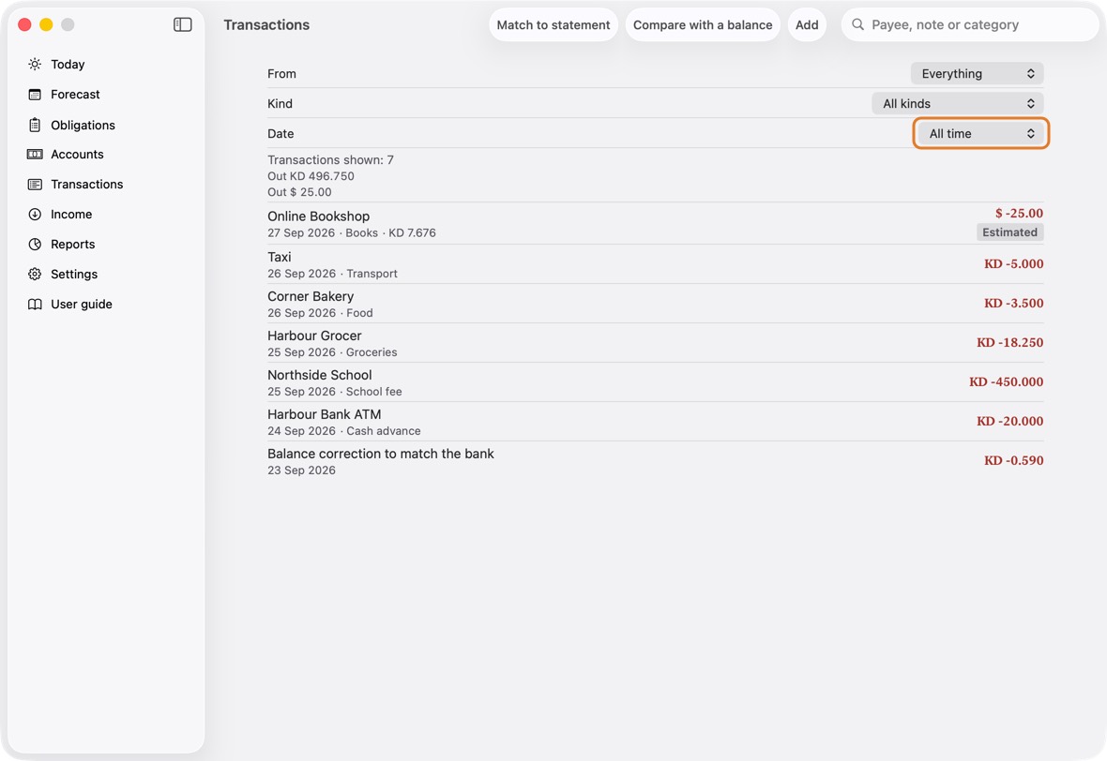This screenshot has height=761, width=1107.
Task: Click the download-arrow icon beside Income
Action: (x=35, y=215)
